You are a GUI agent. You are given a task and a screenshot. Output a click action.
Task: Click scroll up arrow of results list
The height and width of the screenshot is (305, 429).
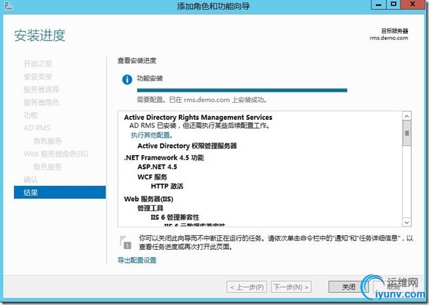(x=407, y=117)
